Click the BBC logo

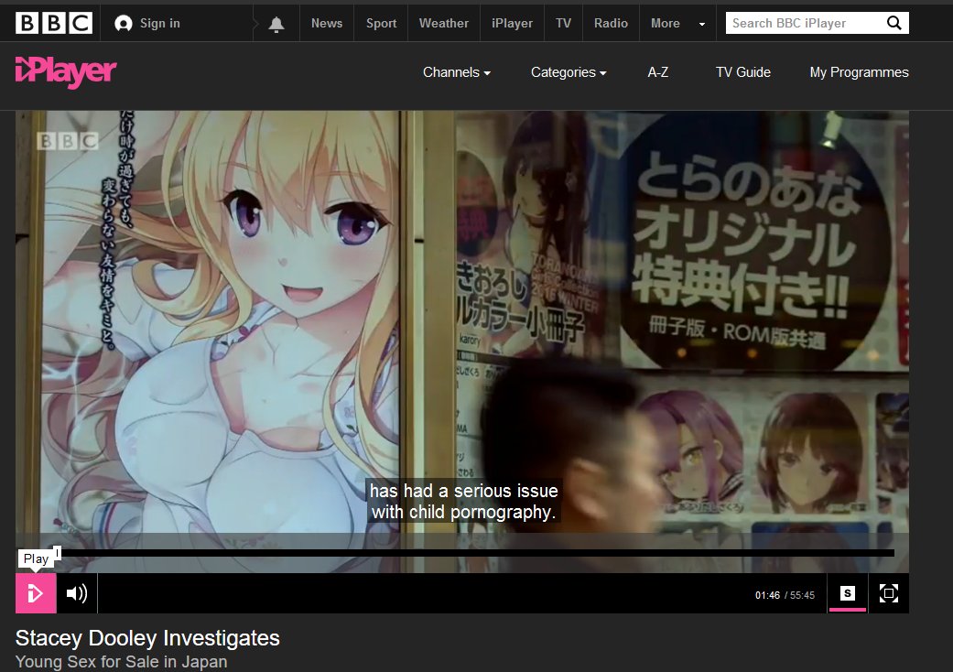click(x=53, y=23)
